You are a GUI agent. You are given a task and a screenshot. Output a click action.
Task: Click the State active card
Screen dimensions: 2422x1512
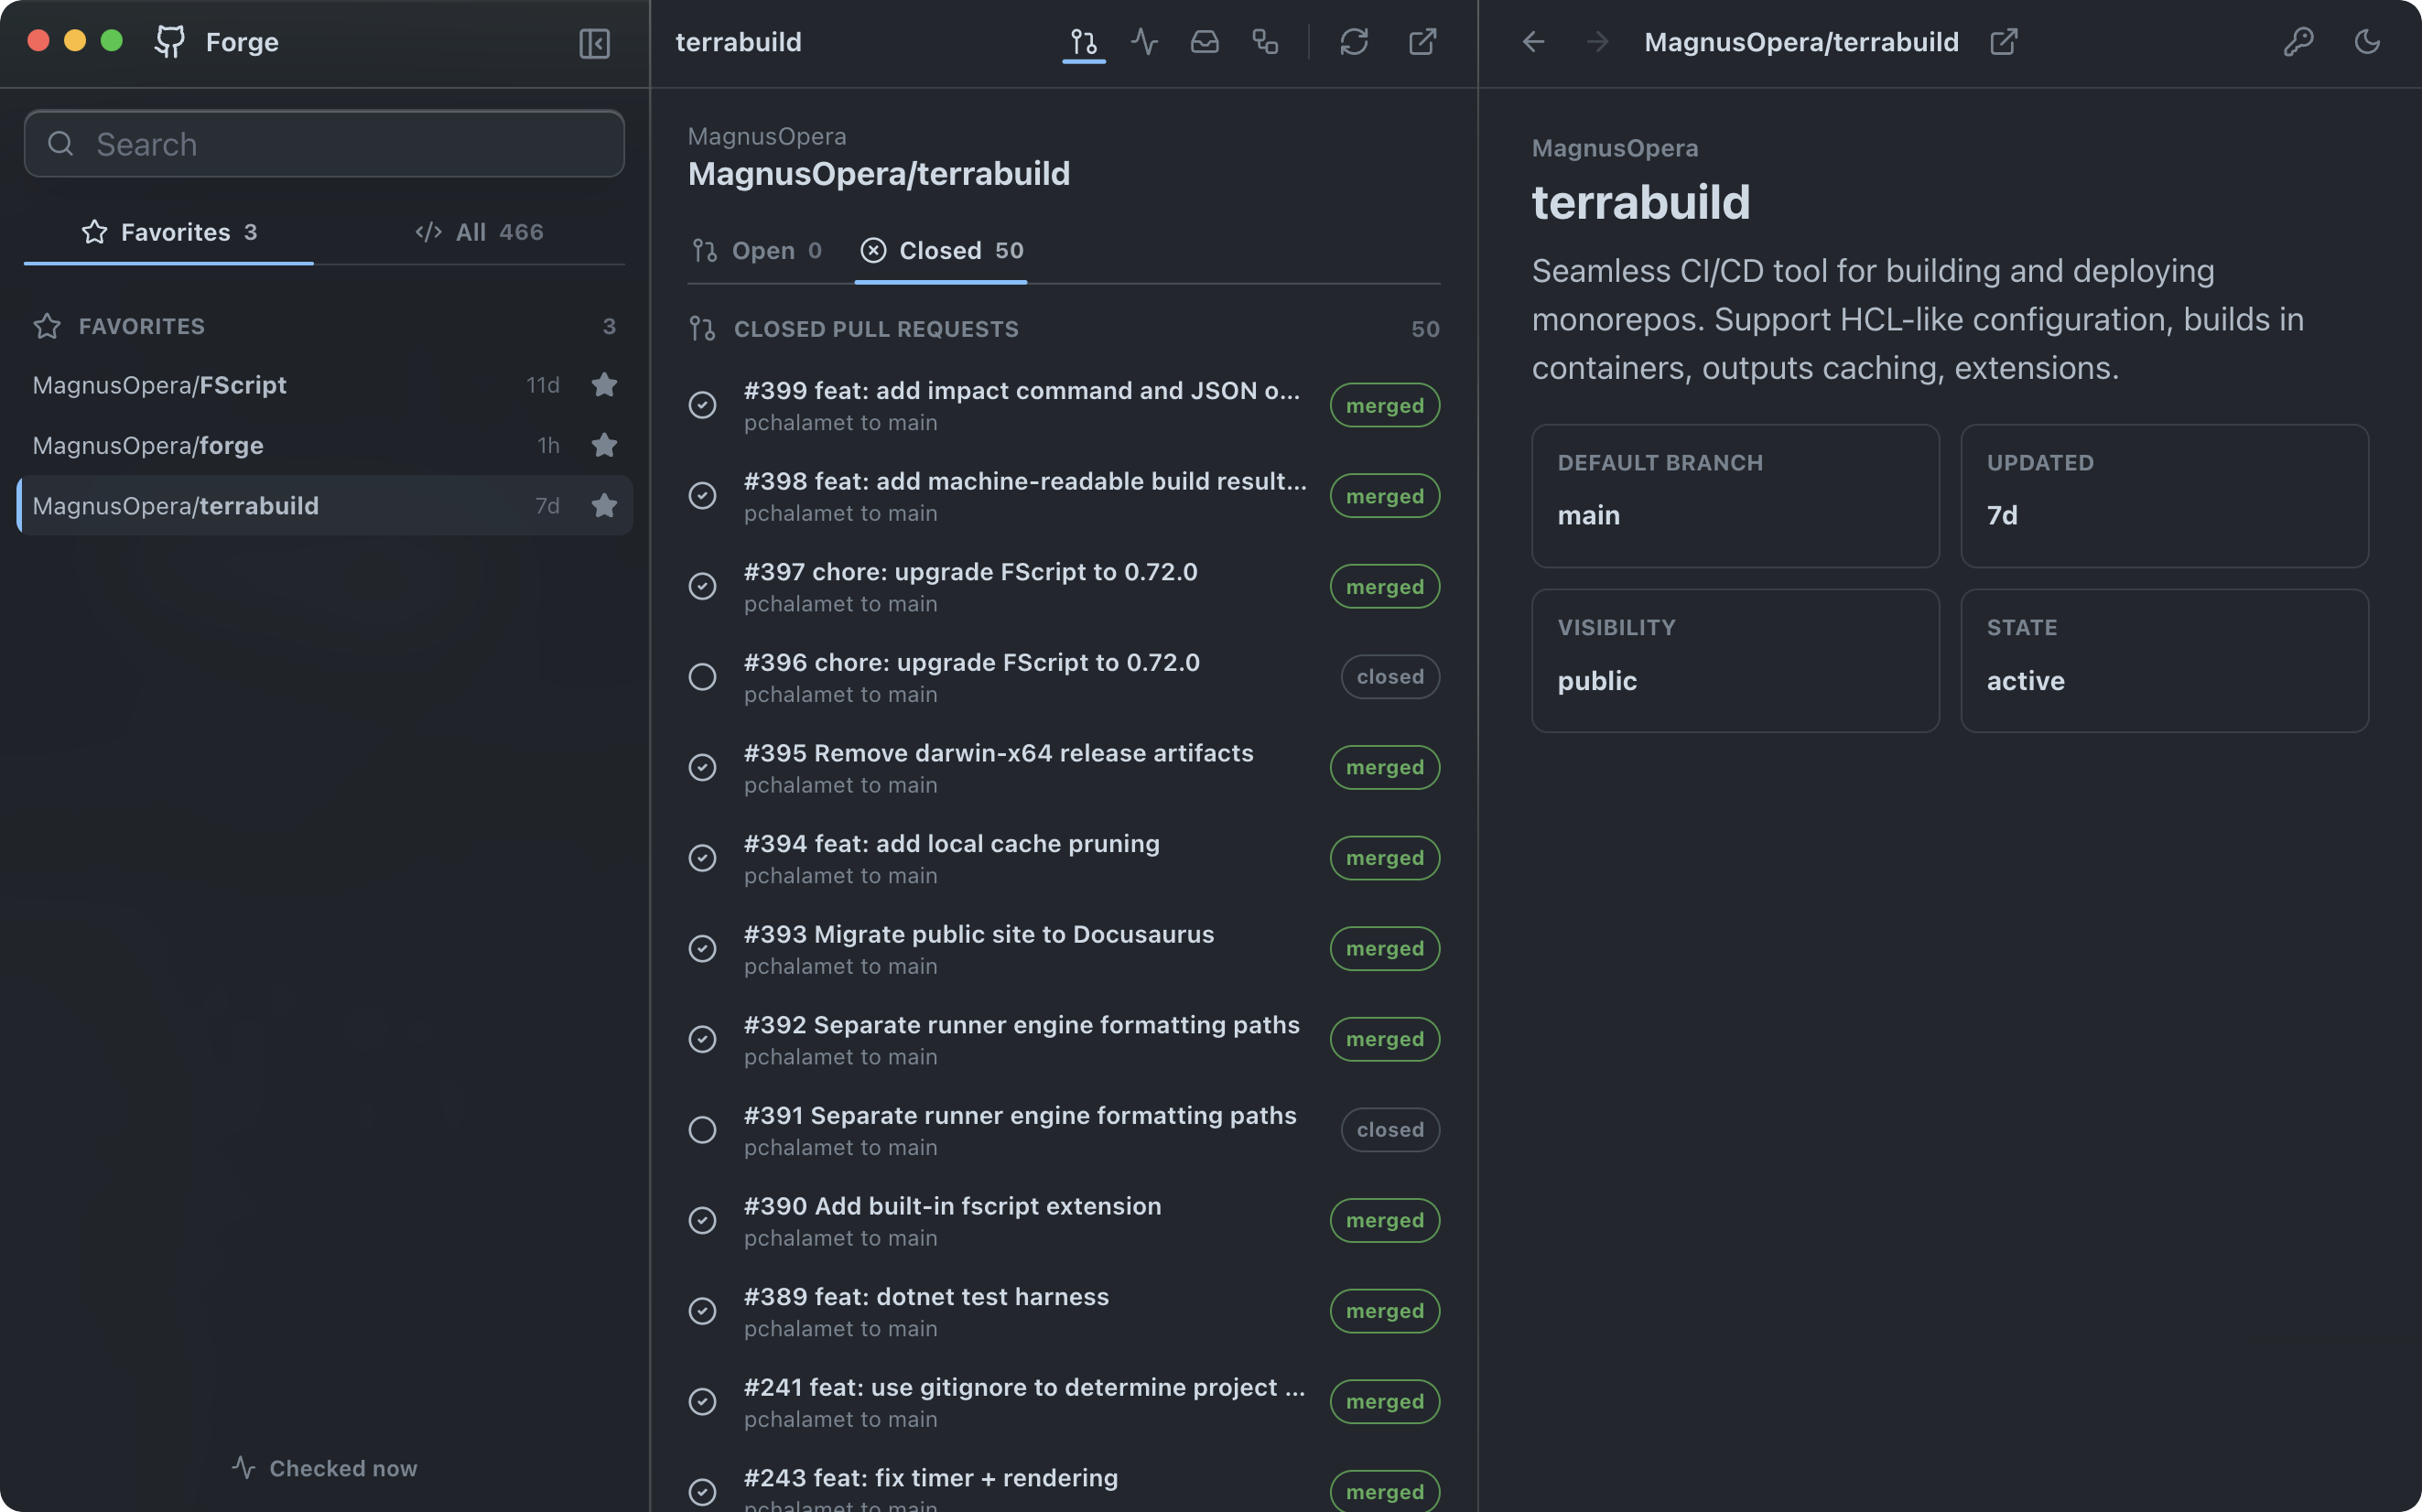tap(2164, 661)
